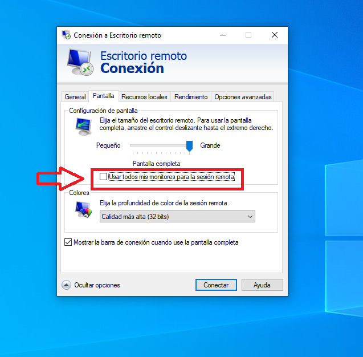Collapse options with the round arrow icon
Screen dimensions: 363x357
(66, 285)
